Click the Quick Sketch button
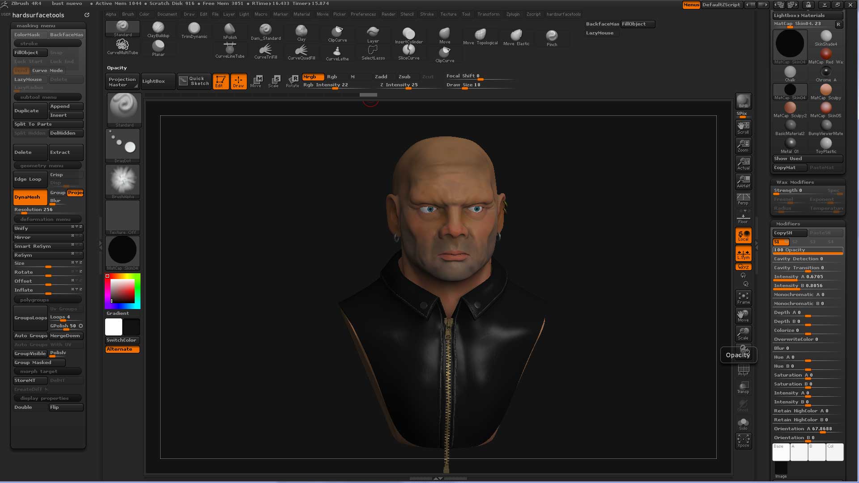The height and width of the screenshot is (483, 859). tap(194, 81)
